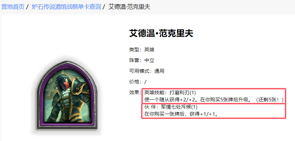Click the 价格 price line

pyautogui.click(x=138, y=82)
